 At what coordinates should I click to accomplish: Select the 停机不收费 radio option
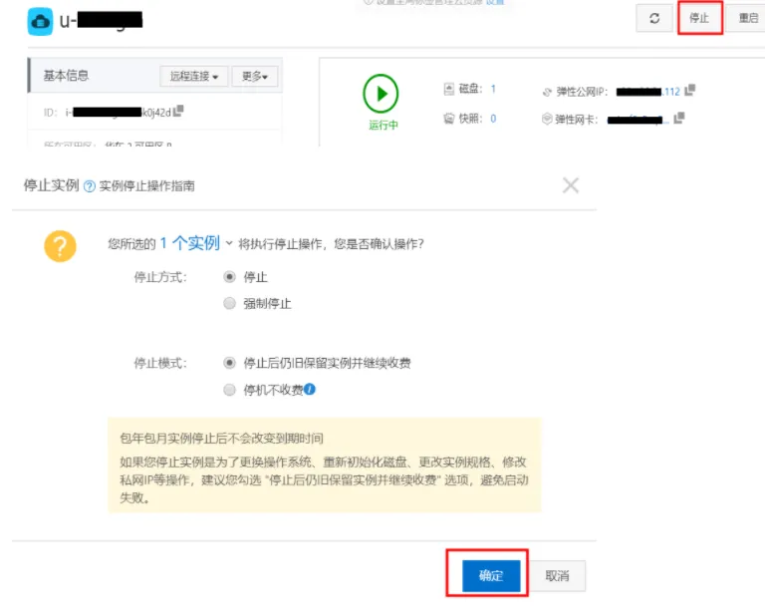point(229,390)
